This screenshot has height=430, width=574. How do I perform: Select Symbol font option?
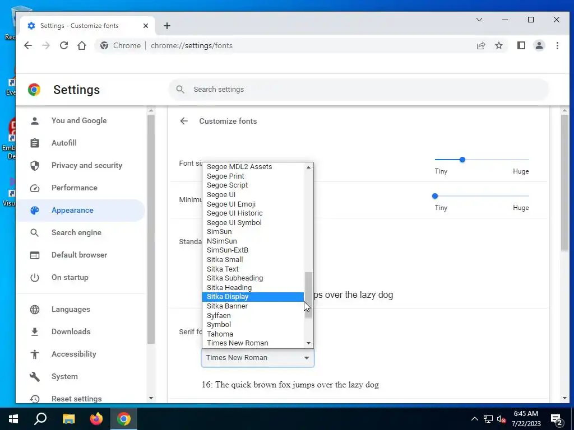click(253, 324)
